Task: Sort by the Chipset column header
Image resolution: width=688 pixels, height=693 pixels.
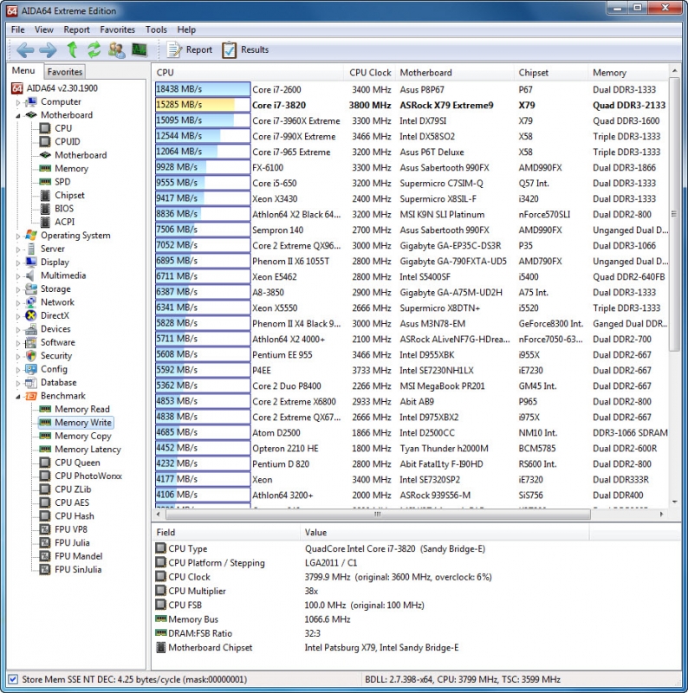Action: click(551, 73)
